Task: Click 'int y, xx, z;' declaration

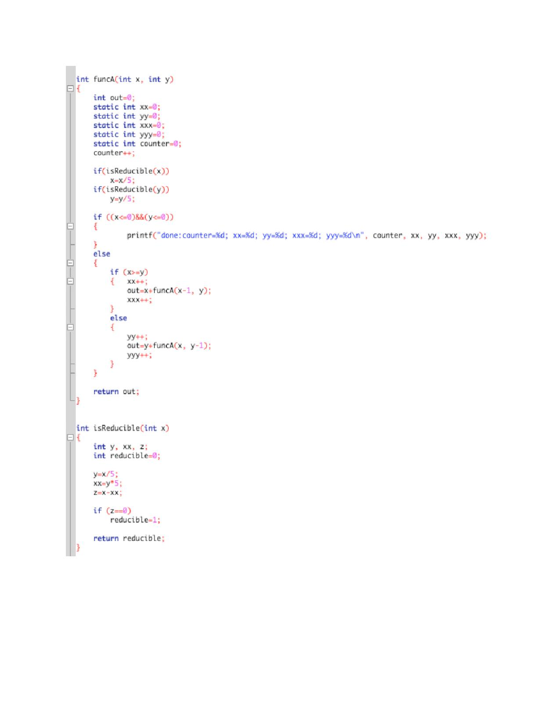Action: pyautogui.click(x=121, y=447)
